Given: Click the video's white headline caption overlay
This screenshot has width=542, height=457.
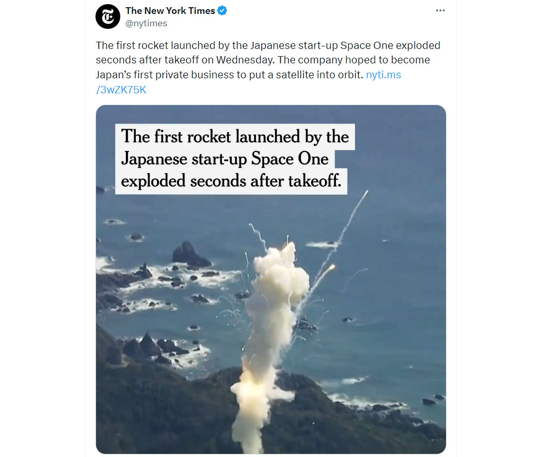Looking at the screenshot, I should coord(235,159).
